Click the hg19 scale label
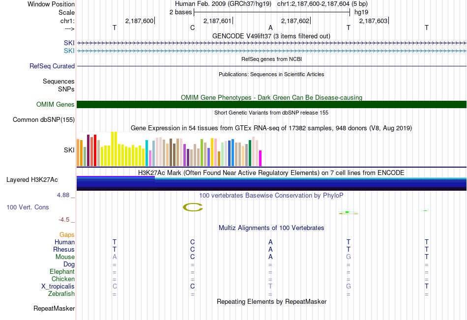 click(361, 12)
